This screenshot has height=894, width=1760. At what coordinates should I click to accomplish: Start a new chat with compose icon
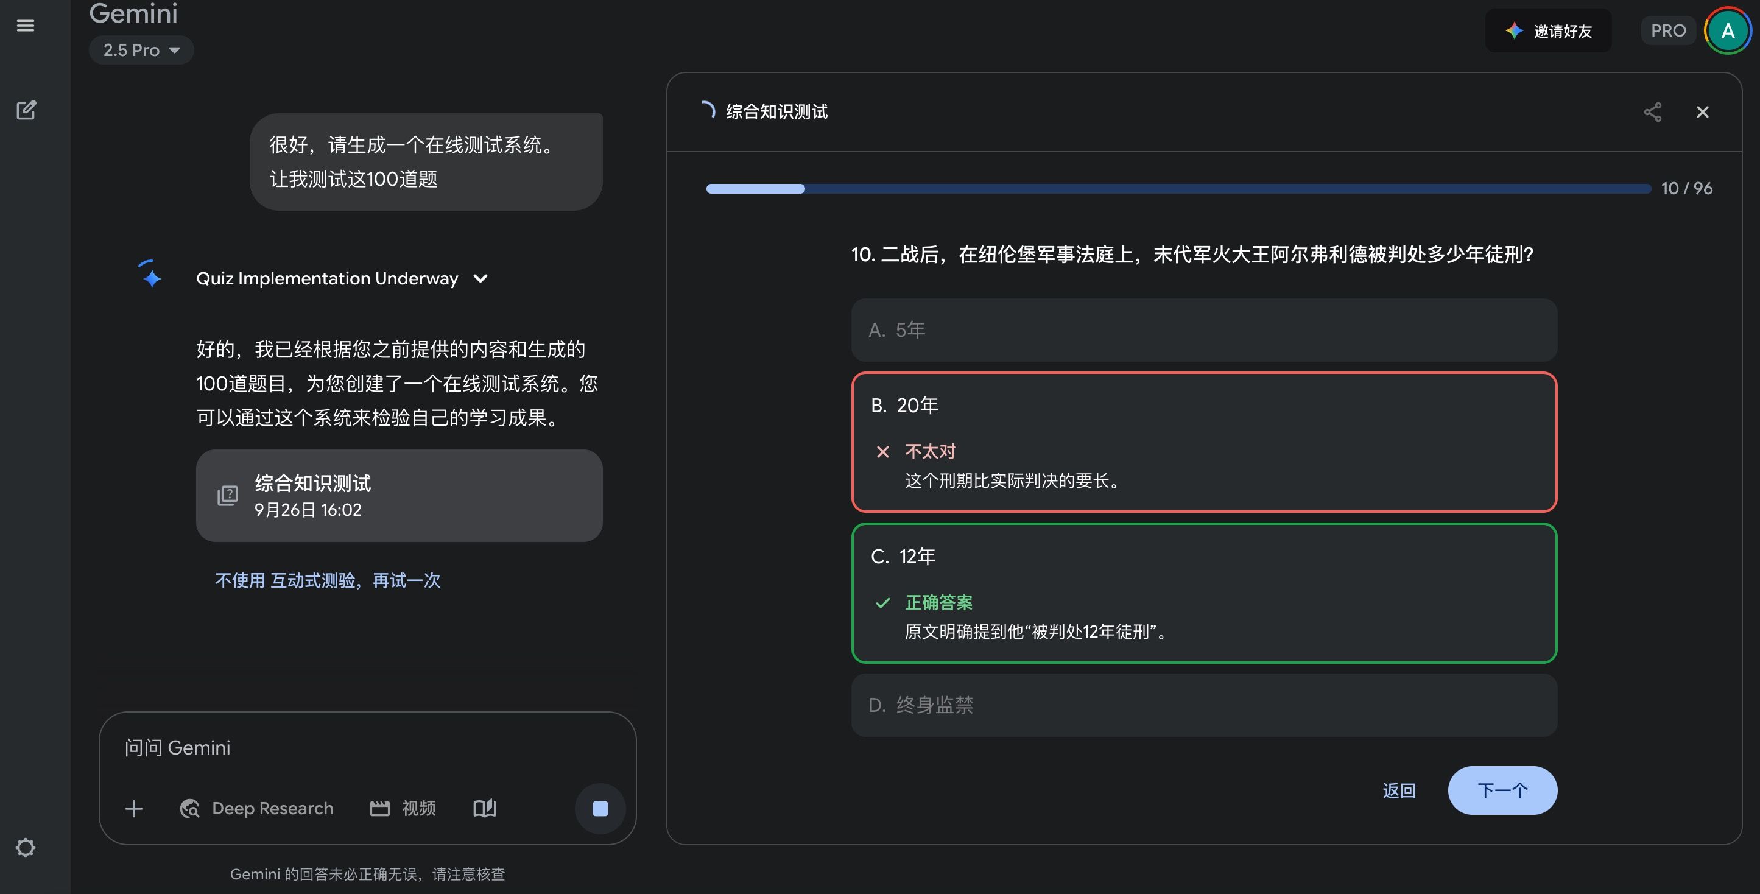tap(26, 110)
